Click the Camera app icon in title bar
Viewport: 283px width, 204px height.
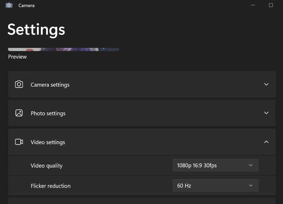9,5
